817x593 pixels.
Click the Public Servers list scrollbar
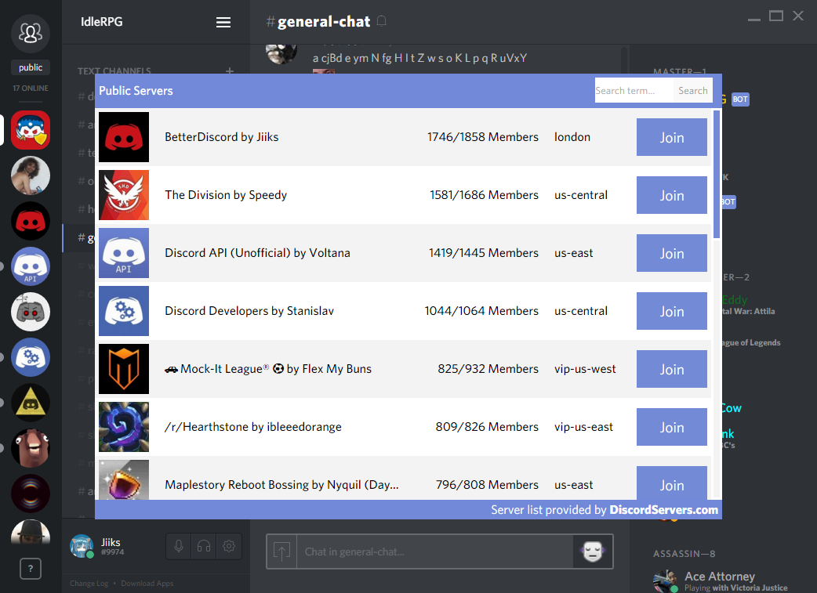pyautogui.click(x=717, y=174)
